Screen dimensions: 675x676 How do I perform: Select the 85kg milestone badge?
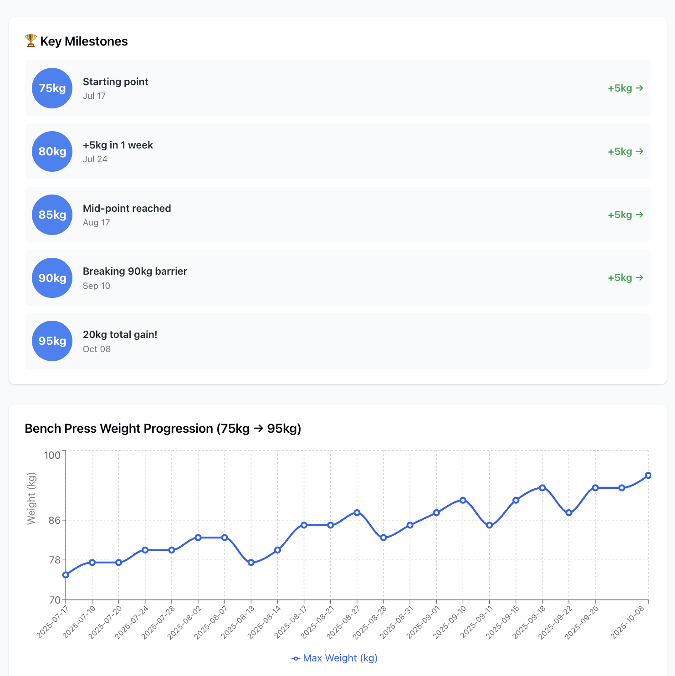click(x=51, y=215)
